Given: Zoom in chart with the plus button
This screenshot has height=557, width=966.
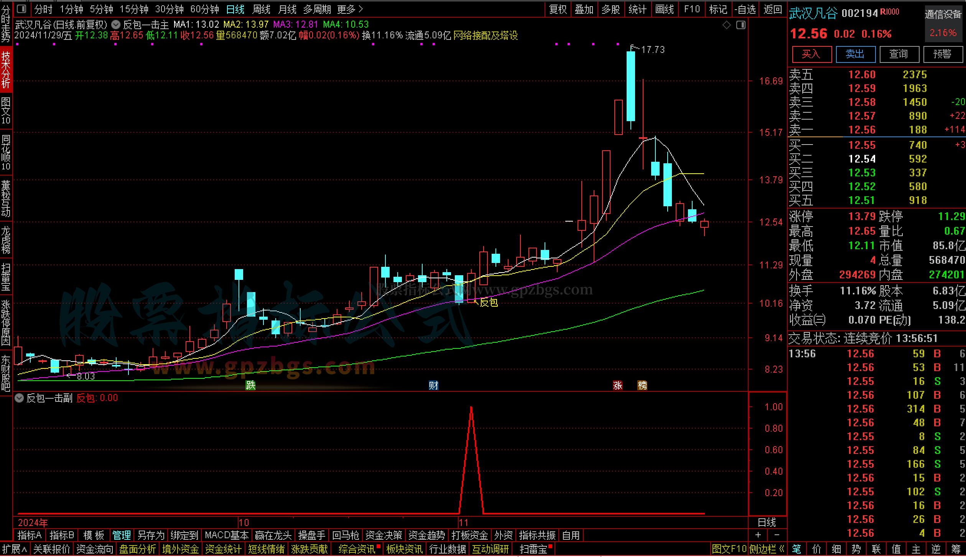Looking at the screenshot, I should (758, 535).
